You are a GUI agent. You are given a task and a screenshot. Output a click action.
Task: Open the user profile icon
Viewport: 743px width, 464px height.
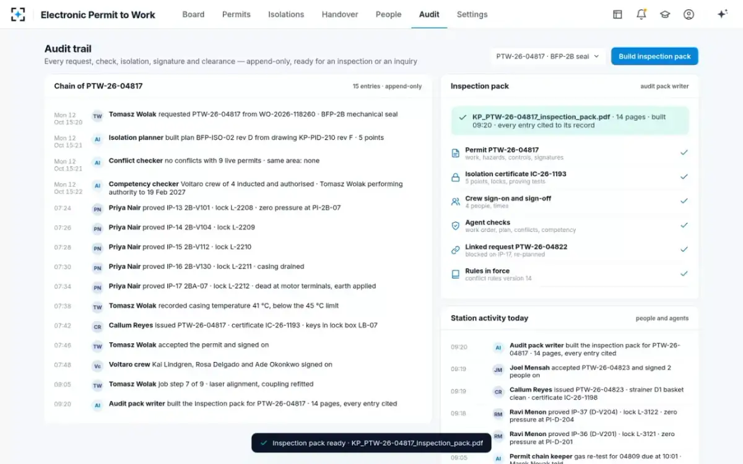point(689,14)
